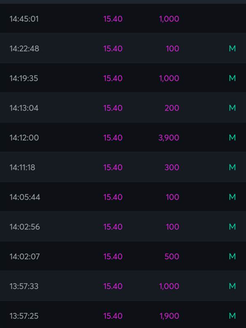
Task: Click the M marker on 14:05:44 row
Action: [232, 197]
